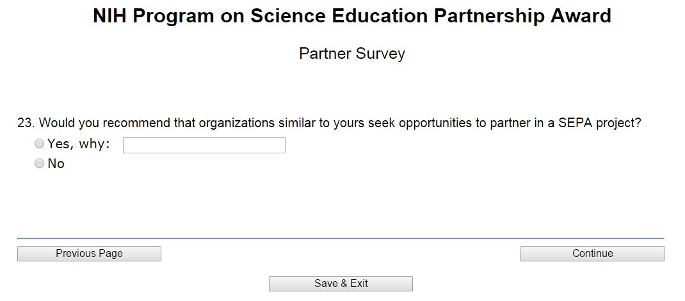685x301 pixels.
Task: Click the horizontal divider line above the buttons
Action: (x=341, y=238)
